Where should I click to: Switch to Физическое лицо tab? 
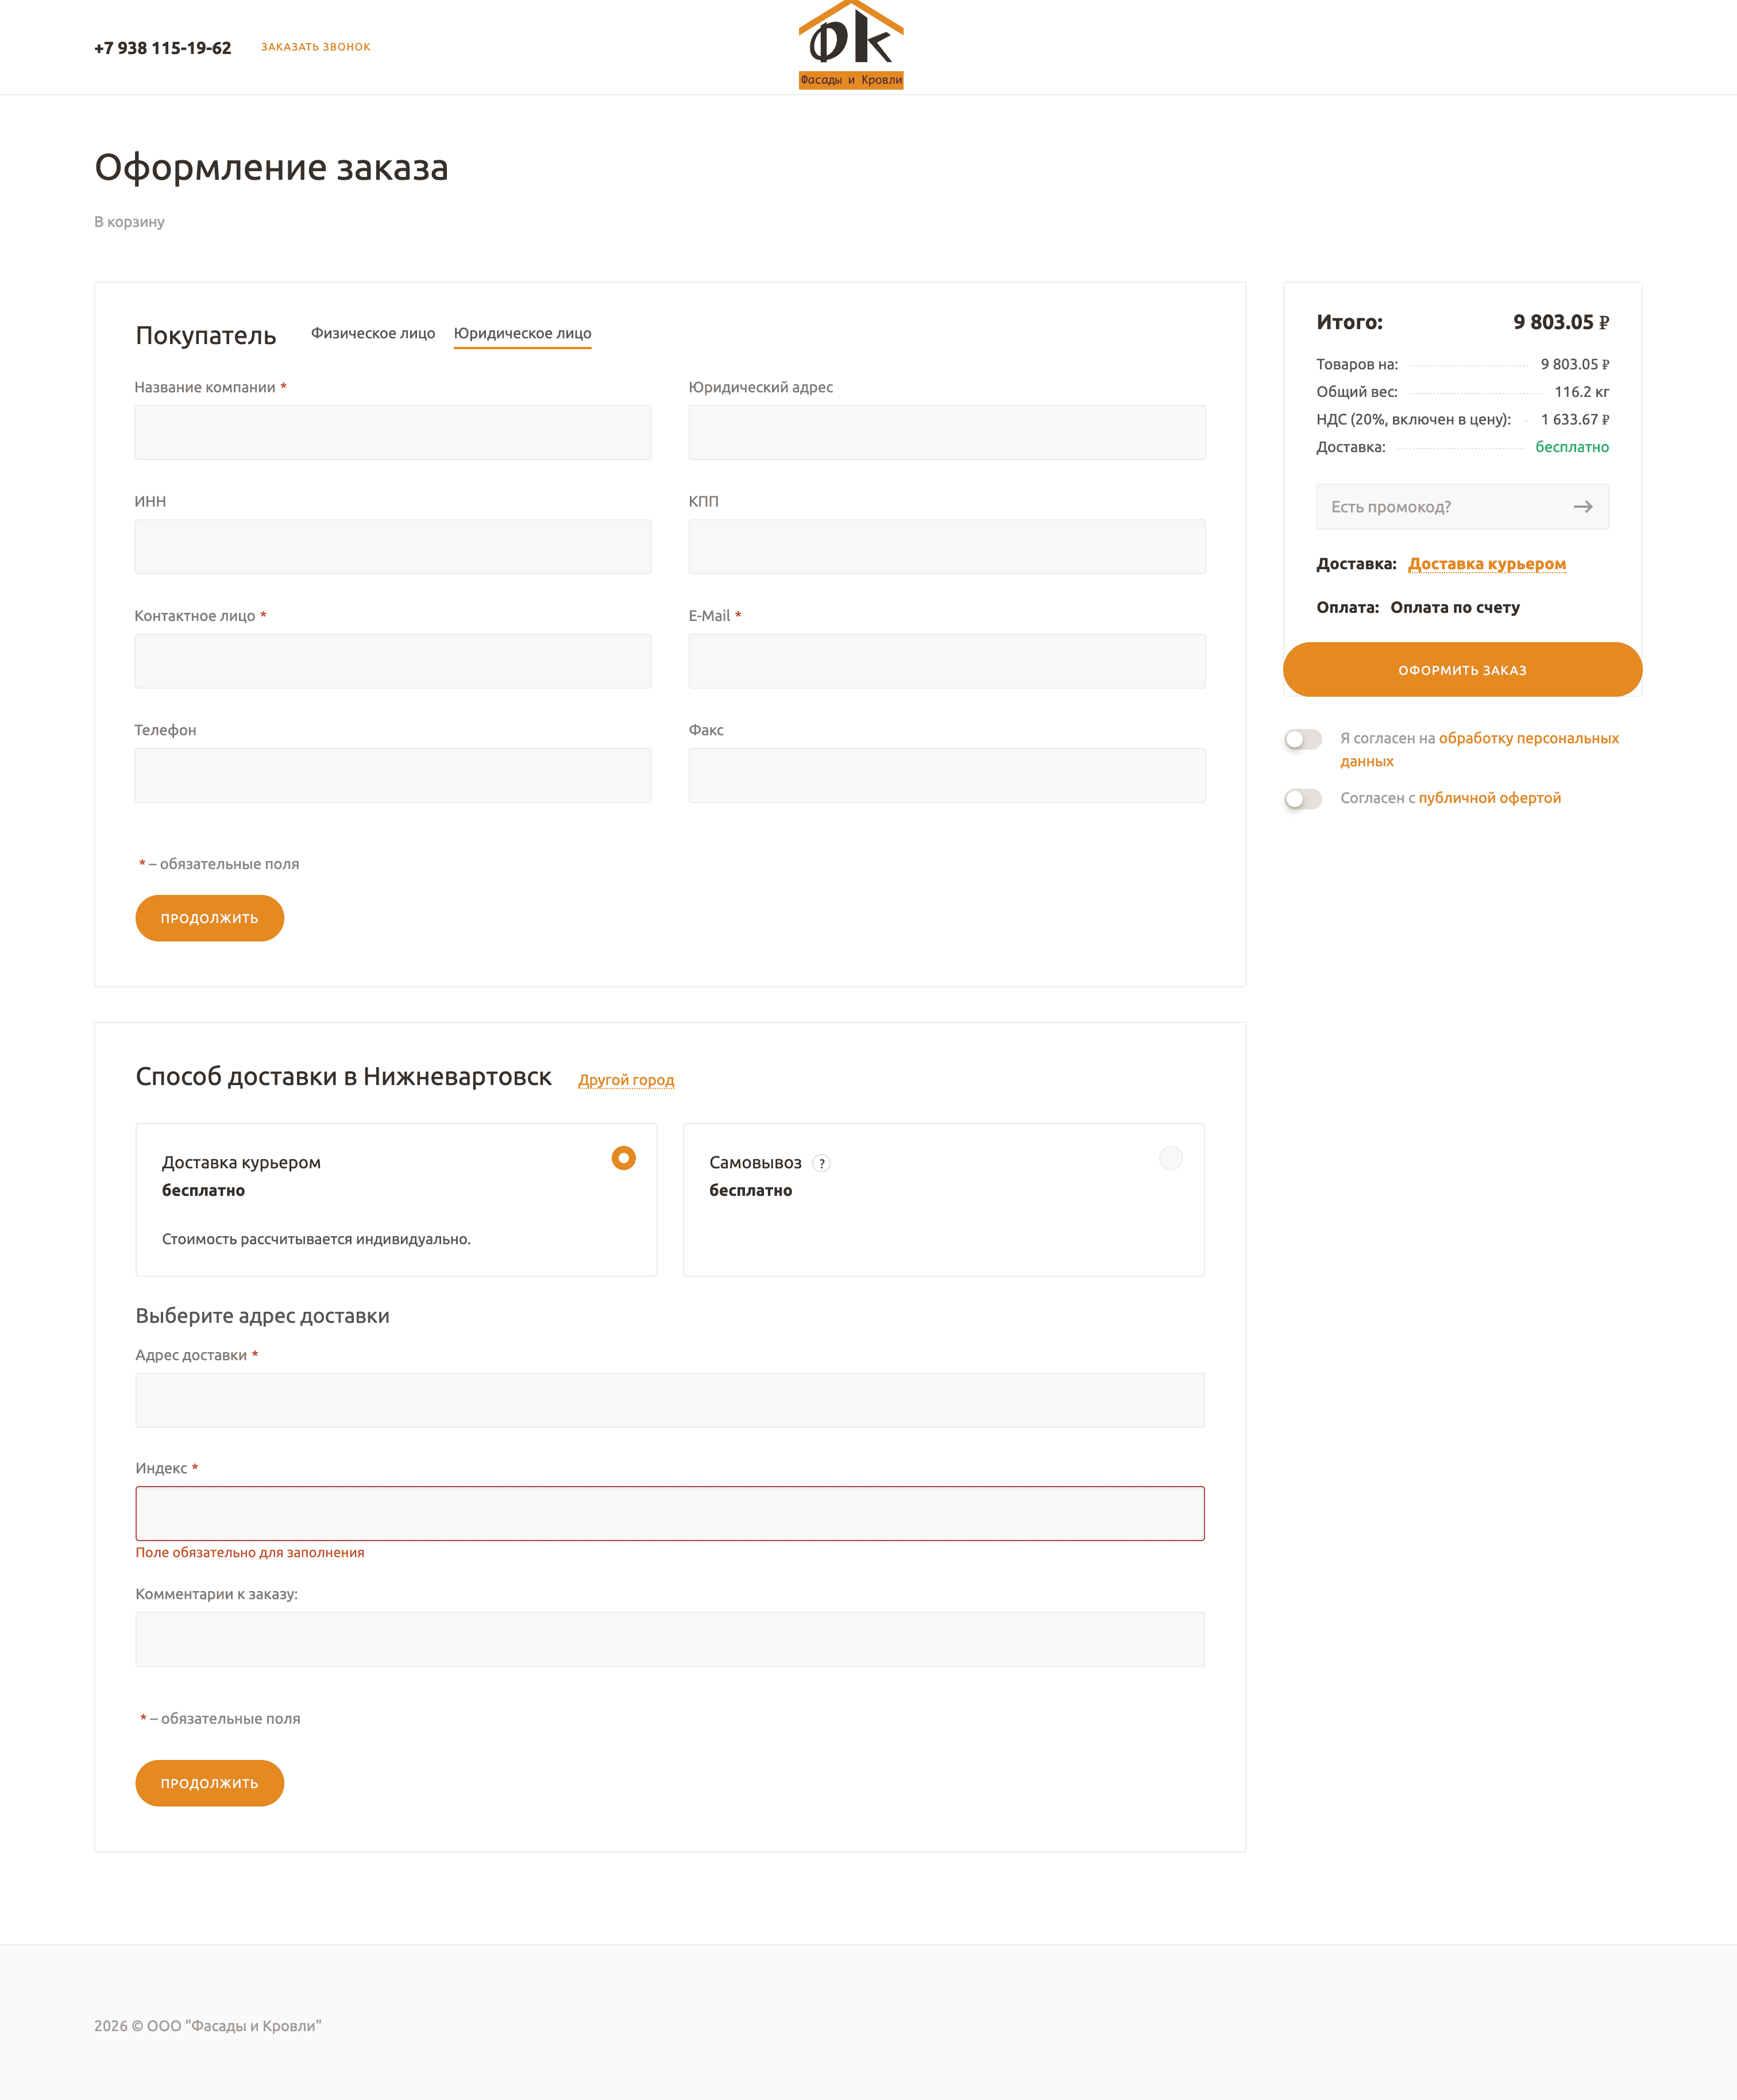pyautogui.click(x=372, y=333)
